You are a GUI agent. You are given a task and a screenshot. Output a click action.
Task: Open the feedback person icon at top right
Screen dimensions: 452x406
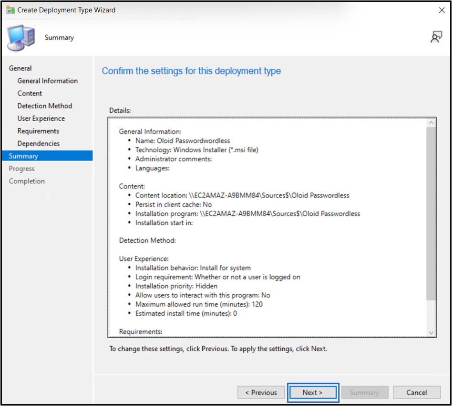point(436,37)
